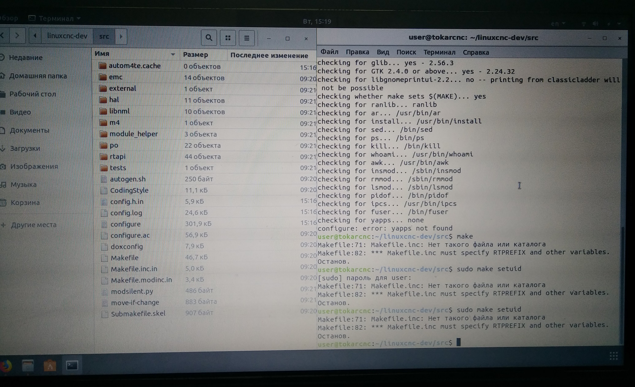This screenshot has width=635, height=387.
Task: Go forward with the navigation arrow
Action: [17, 36]
